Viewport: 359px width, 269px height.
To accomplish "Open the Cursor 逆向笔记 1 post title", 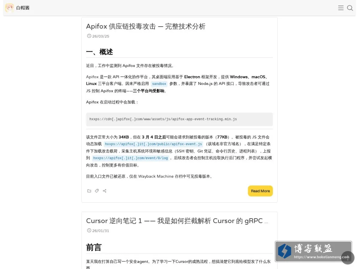I will tap(177, 221).
